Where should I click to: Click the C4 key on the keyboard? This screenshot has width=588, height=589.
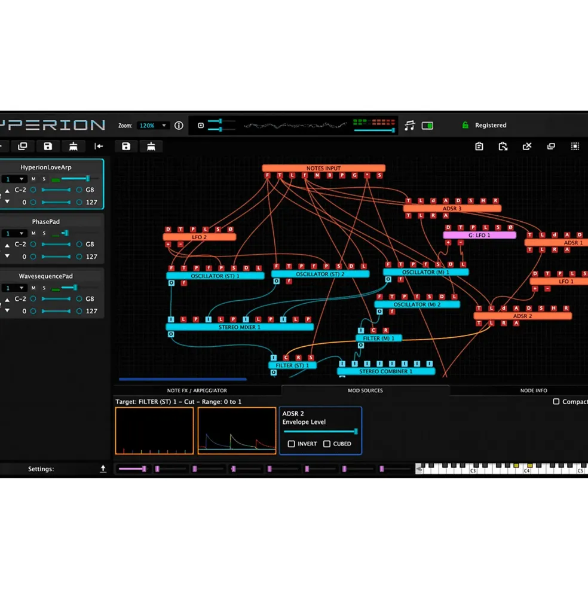(x=526, y=469)
